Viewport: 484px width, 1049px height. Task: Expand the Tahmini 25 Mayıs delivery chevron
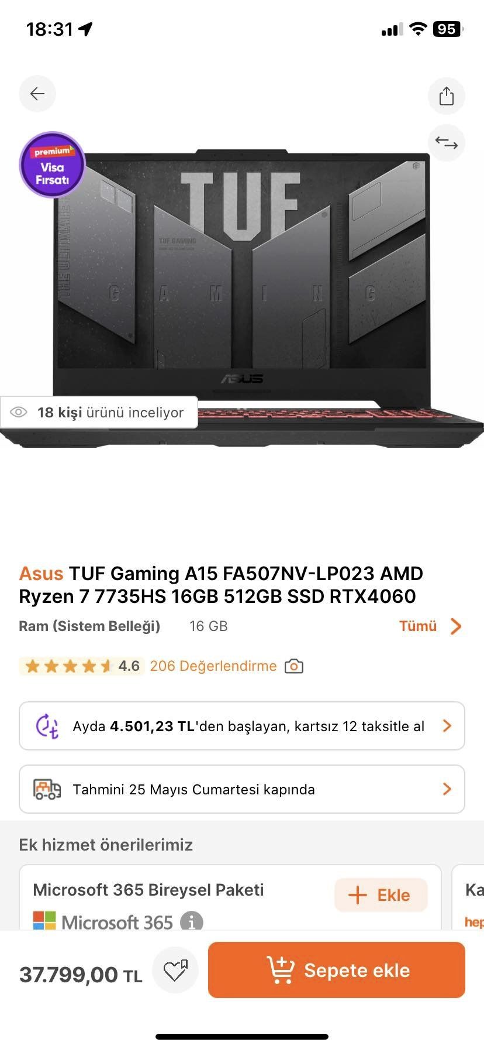(x=447, y=789)
